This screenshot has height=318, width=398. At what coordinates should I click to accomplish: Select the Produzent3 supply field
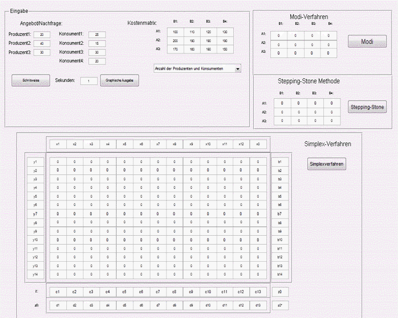[x=42, y=52]
